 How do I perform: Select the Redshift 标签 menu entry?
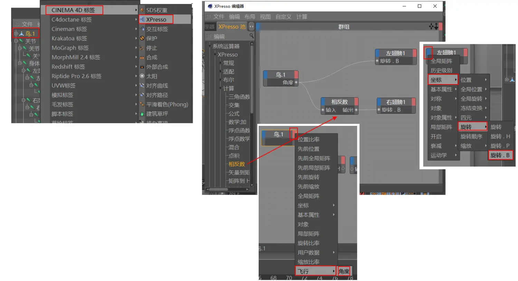click(x=68, y=67)
